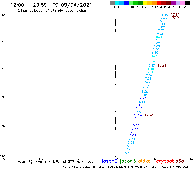Click the 6.77 wave height value

click(x=147, y=85)
